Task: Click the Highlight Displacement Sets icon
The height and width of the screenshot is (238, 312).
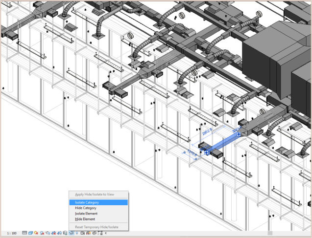Action: (x=94, y=233)
